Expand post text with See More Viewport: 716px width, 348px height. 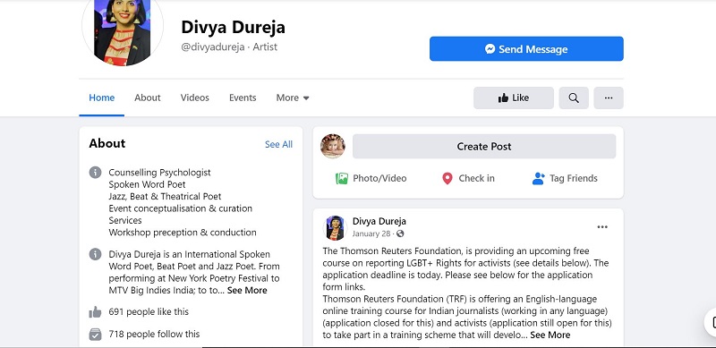[x=550, y=335]
